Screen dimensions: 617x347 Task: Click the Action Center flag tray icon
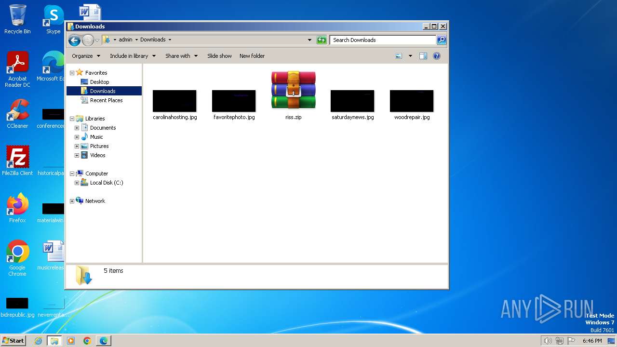[x=571, y=341]
